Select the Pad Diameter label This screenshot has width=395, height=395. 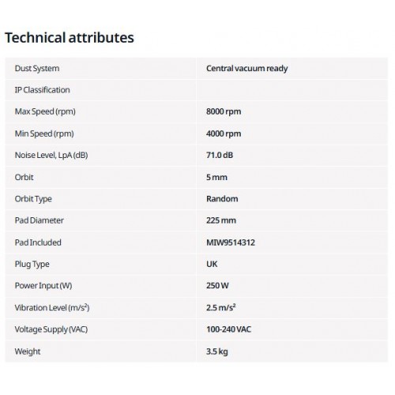tap(39, 220)
